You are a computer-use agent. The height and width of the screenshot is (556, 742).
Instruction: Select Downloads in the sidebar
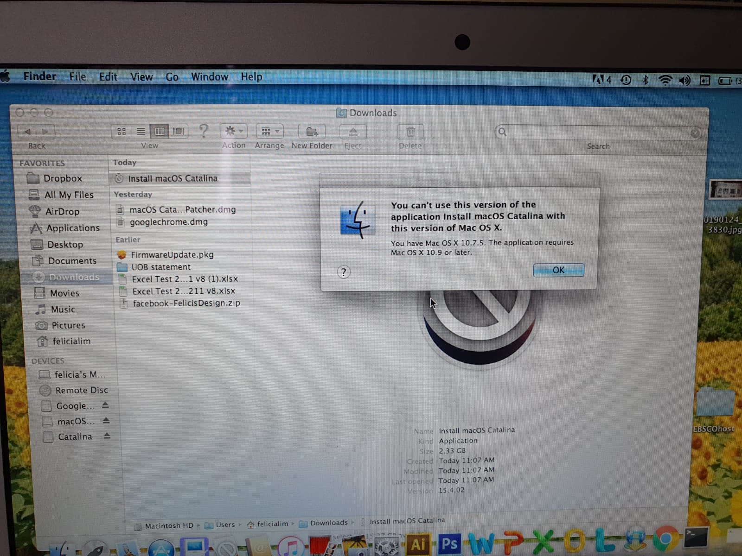click(x=66, y=277)
